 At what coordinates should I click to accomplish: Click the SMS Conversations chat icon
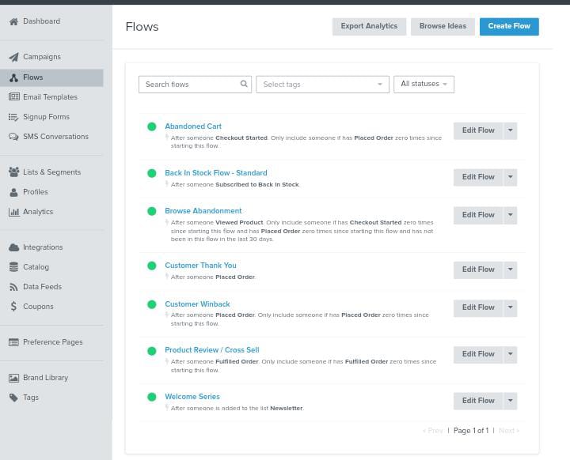[x=13, y=137]
